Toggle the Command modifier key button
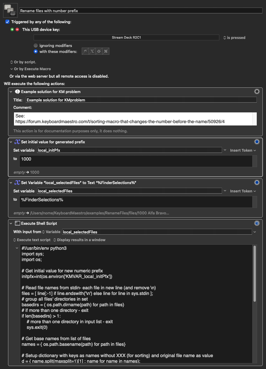The width and height of the screenshot is (266, 369). point(106,51)
